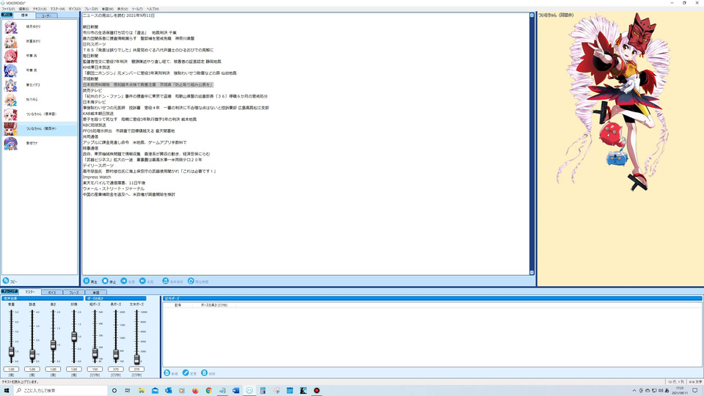Image resolution: width=704 pixels, height=396 pixels.
Task: Click text editor scrollbar down arrow
Action: pos(532,273)
